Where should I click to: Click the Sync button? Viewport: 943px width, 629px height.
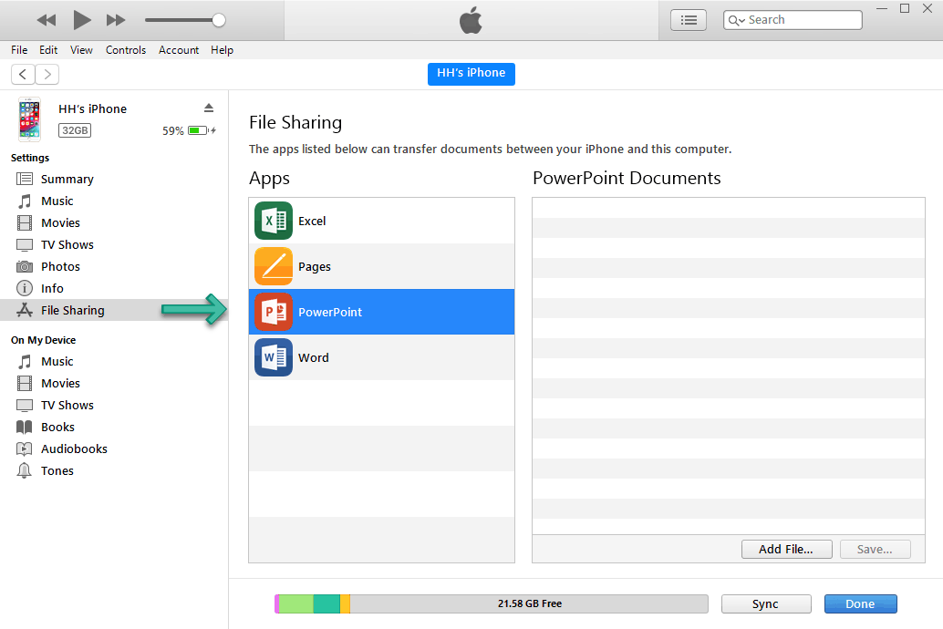(765, 603)
